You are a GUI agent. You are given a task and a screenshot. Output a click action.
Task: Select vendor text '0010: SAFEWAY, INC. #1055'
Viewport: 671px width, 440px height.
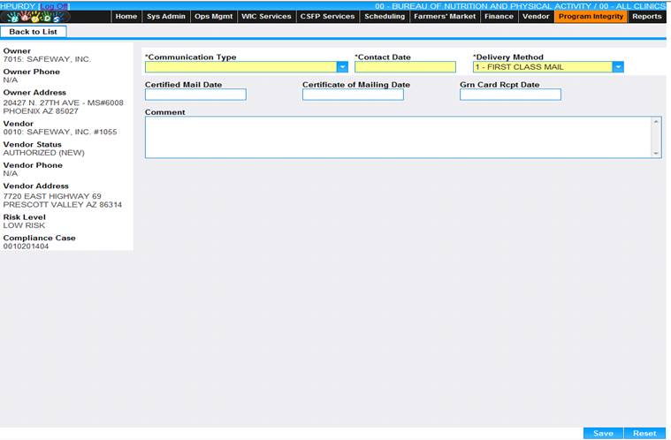point(60,133)
